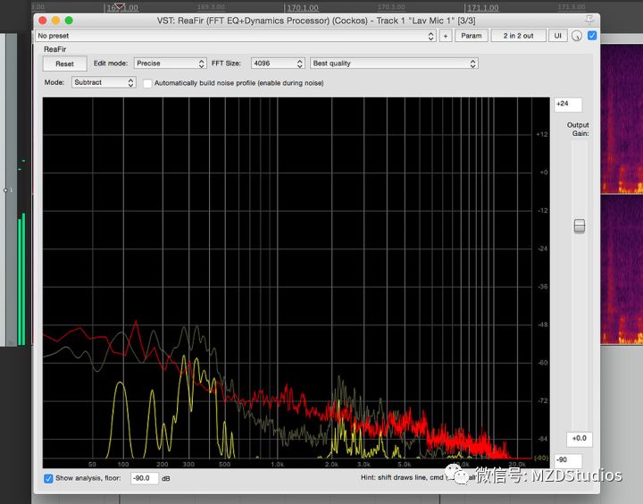Toggle the Show analysis checkbox
643x504 pixels.
pyautogui.click(x=48, y=479)
